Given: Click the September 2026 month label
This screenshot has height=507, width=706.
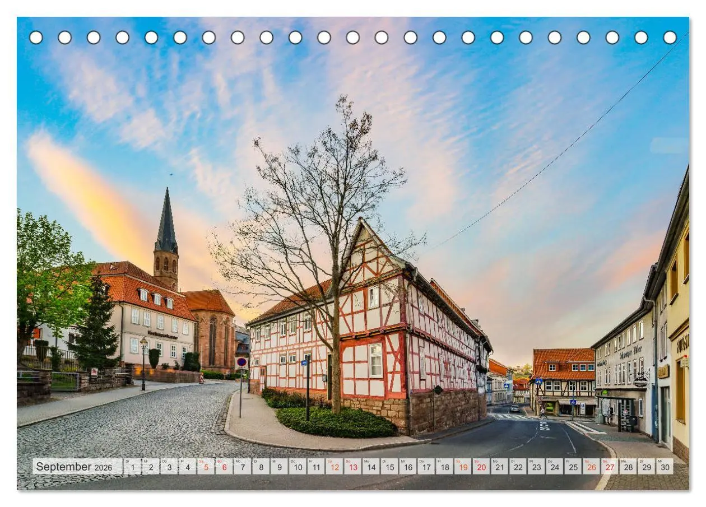Looking at the screenshot, I should click(x=77, y=467).
